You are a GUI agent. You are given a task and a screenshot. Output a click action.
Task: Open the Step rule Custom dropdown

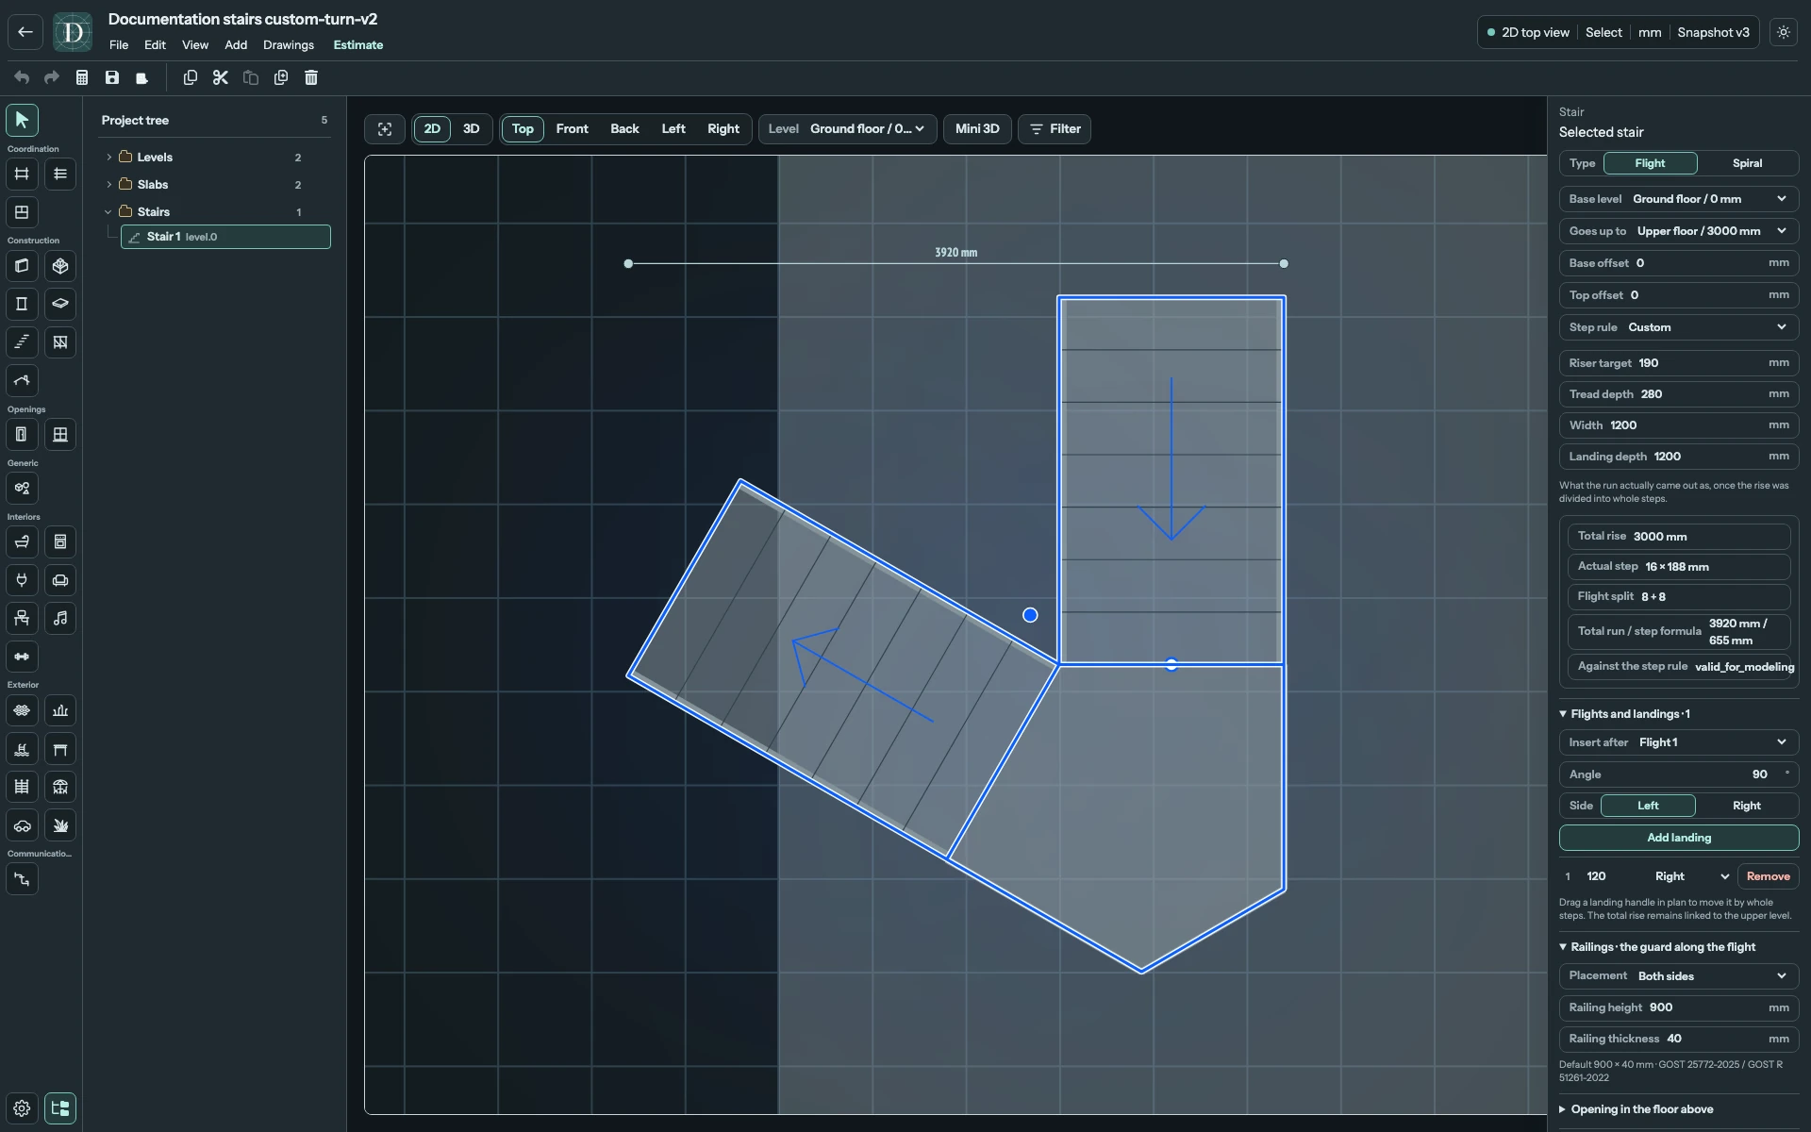[1679, 327]
